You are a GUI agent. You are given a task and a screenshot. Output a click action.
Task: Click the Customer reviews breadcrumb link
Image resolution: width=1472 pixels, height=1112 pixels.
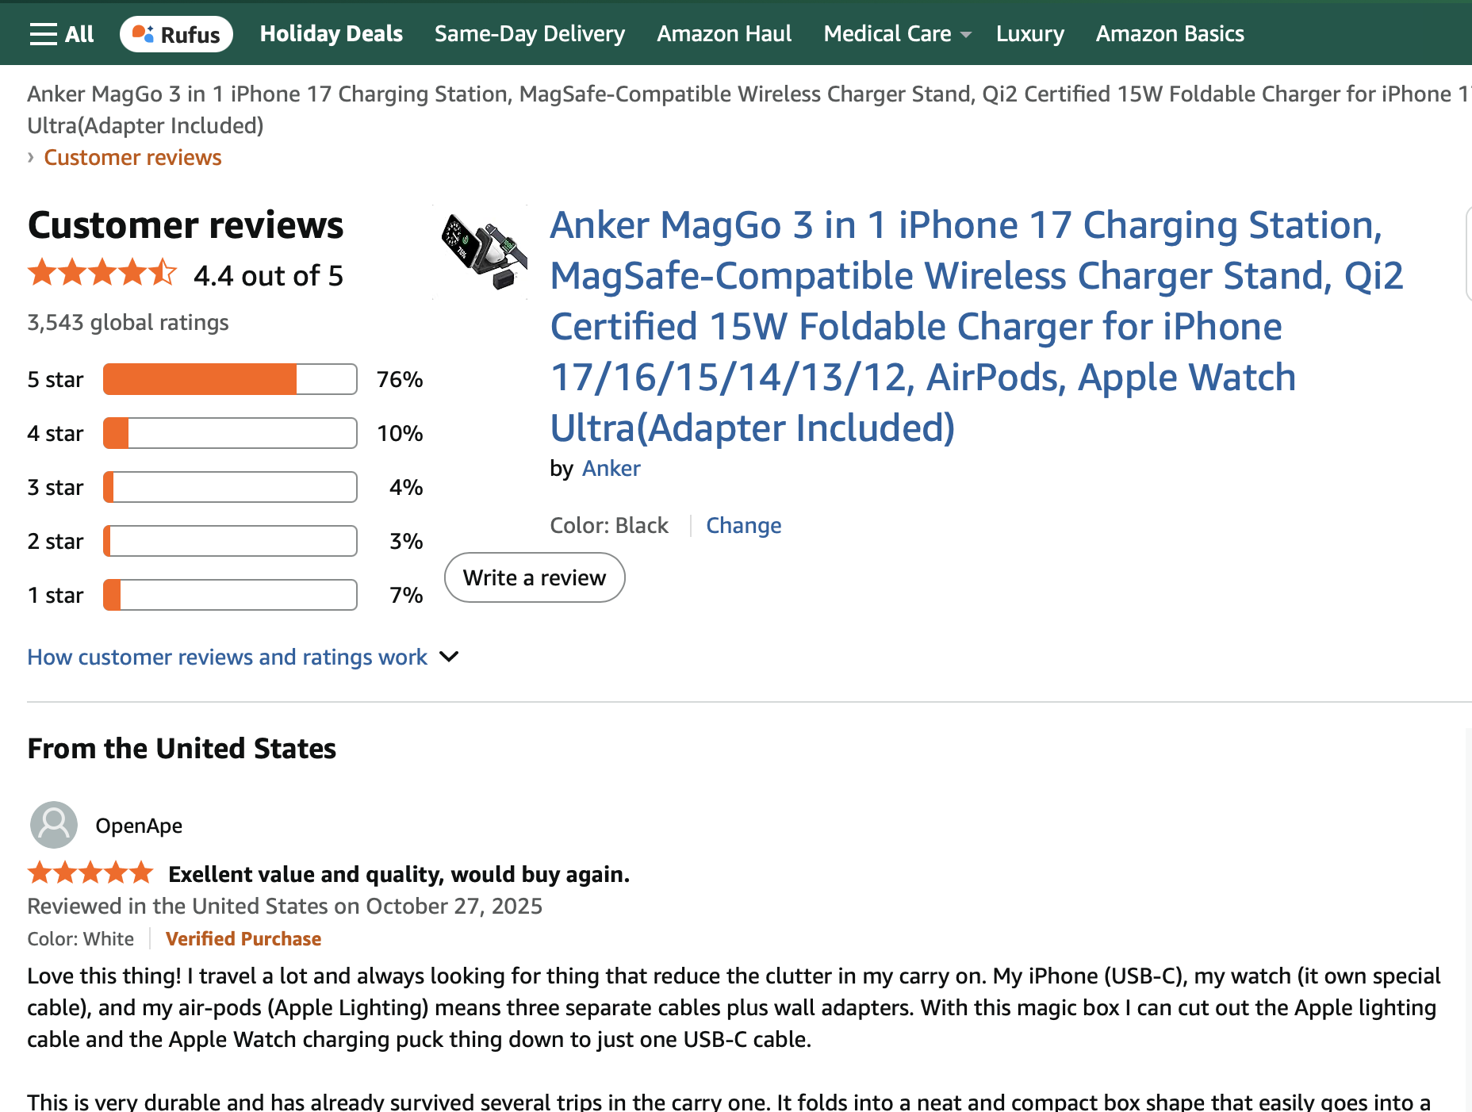132,158
